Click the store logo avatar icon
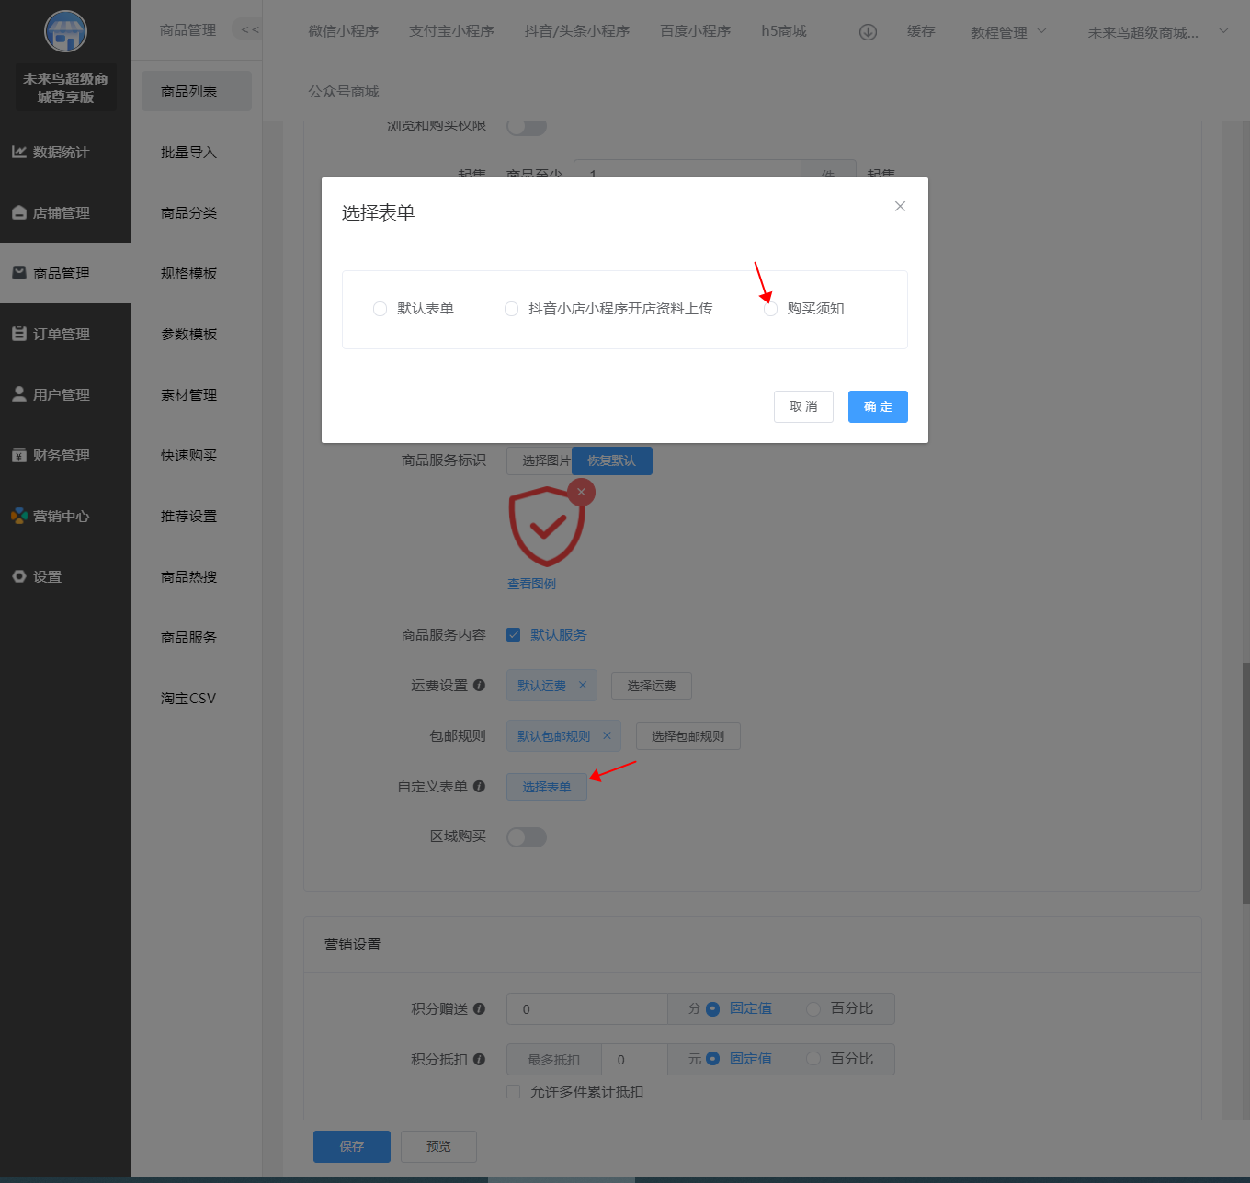The height and width of the screenshot is (1183, 1250). point(65,32)
